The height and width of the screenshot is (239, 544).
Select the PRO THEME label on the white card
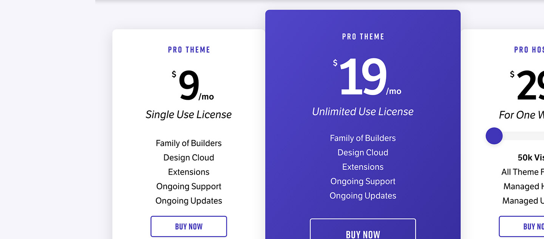pos(189,49)
